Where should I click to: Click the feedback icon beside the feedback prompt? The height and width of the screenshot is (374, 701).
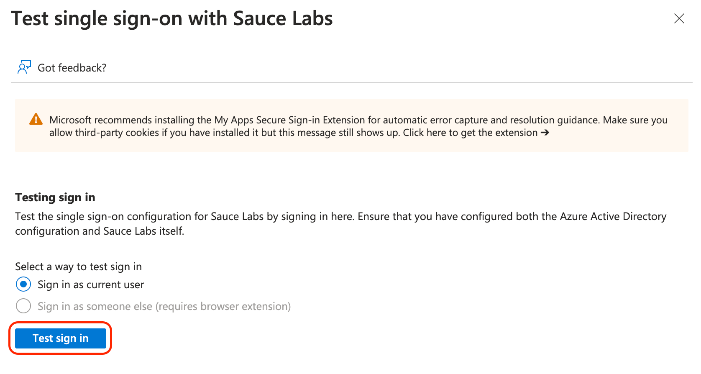pos(24,67)
